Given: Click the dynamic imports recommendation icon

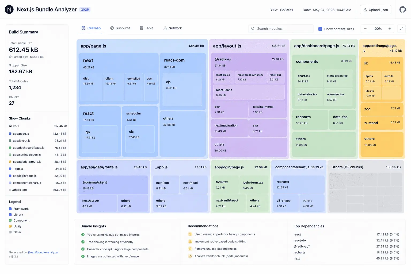Looking at the screenshot, I should (190, 234).
